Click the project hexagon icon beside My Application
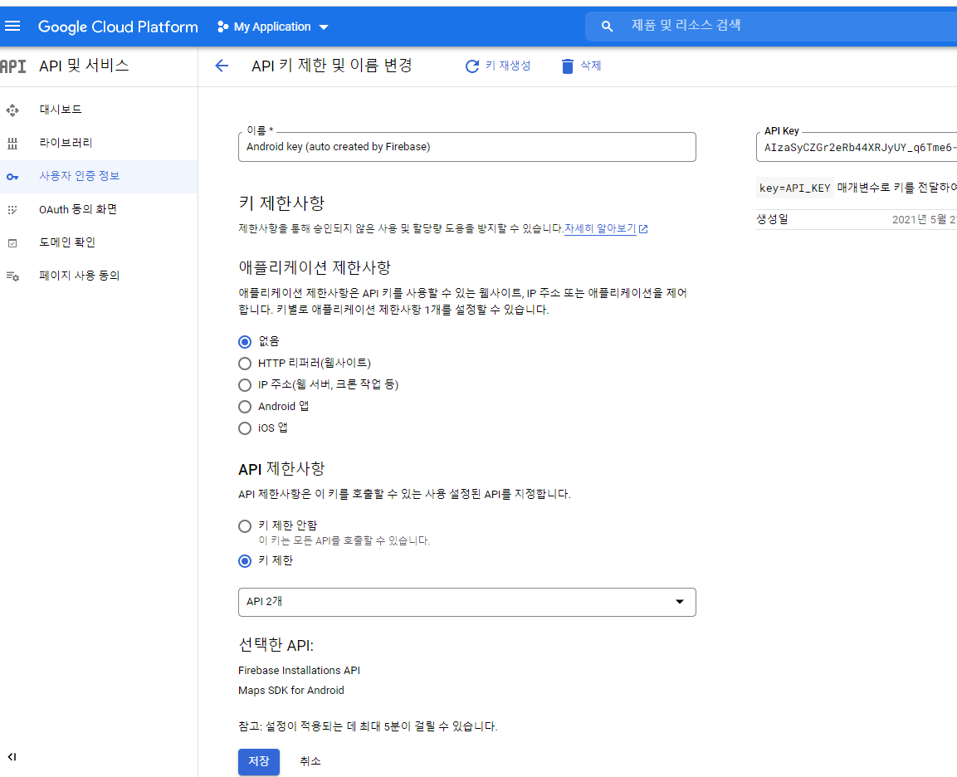Image resolution: width=957 pixels, height=777 pixels. point(222,27)
